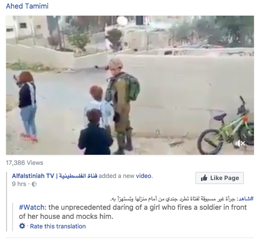Image resolution: width=259 pixels, height=239 pixels.
Task: Unmute the video with the speaker icon
Action: coord(240,143)
